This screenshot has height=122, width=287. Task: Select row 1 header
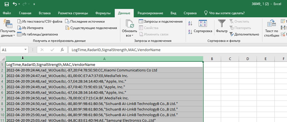(3, 65)
